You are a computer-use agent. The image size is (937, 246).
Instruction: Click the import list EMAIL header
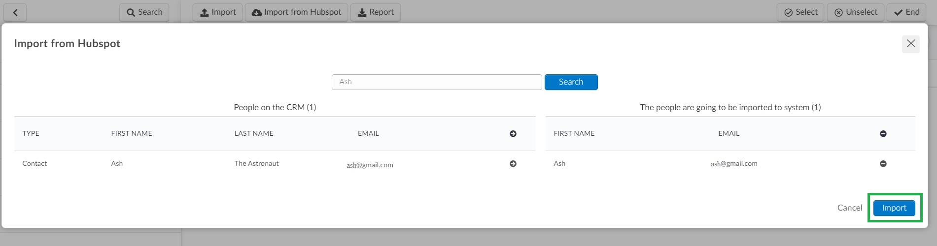[729, 133]
